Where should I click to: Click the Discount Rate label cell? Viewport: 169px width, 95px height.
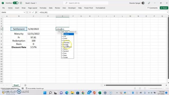pyautogui.click(x=19, y=47)
